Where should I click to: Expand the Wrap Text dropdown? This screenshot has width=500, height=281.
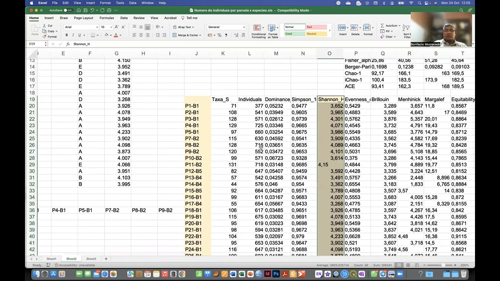pos(193,27)
